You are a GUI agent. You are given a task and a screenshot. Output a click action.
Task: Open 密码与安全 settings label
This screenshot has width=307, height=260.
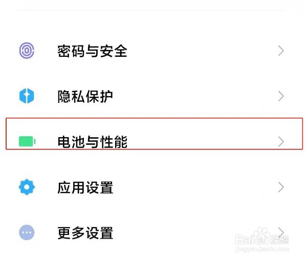point(92,51)
